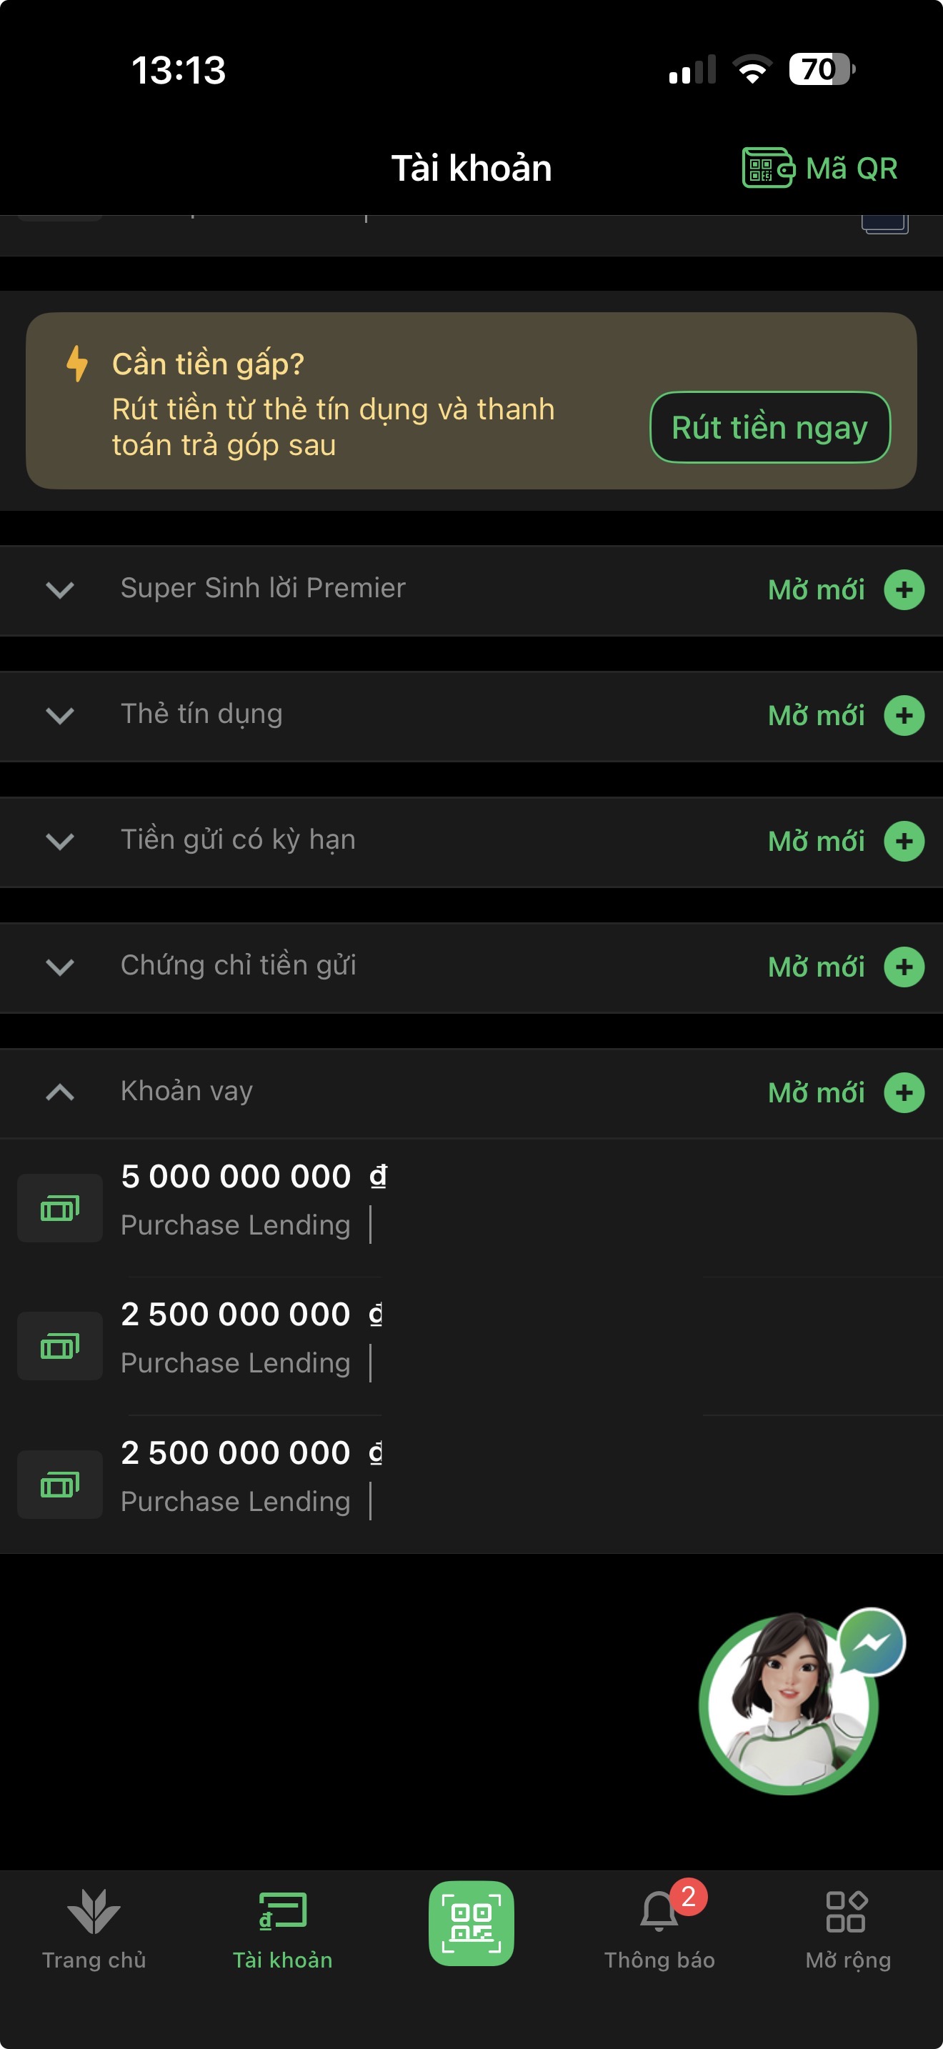Viewport: 943px width, 2049px height.
Task: Click plus icon beside Chứng chỉ tiền gửi
Action: [x=904, y=967]
